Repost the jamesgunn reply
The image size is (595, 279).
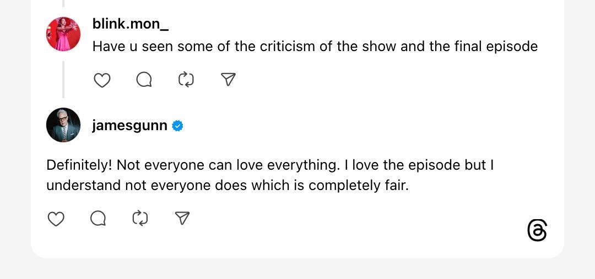140,219
